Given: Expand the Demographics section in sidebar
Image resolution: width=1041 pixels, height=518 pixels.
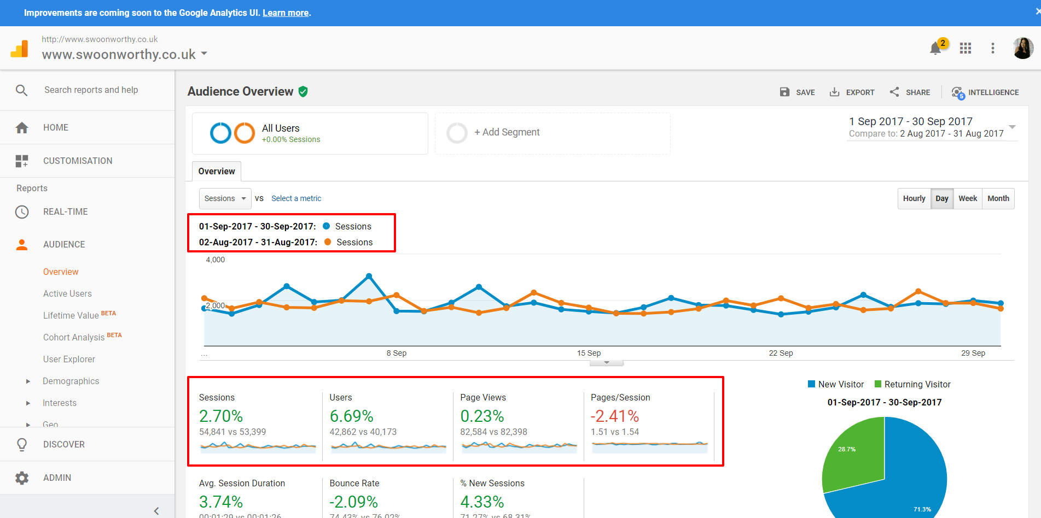Looking at the screenshot, I should pos(28,381).
